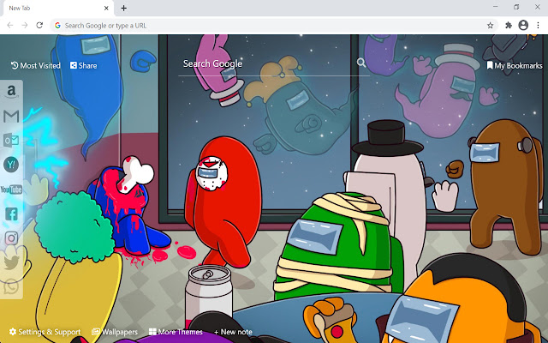Click the Share button
Viewport: 548px width, 343px height.
pos(84,65)
